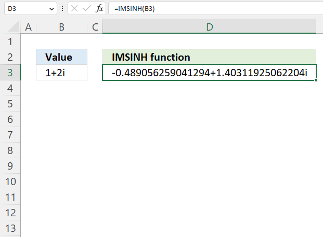Click the Select All corner triangle

coord(13,26)
